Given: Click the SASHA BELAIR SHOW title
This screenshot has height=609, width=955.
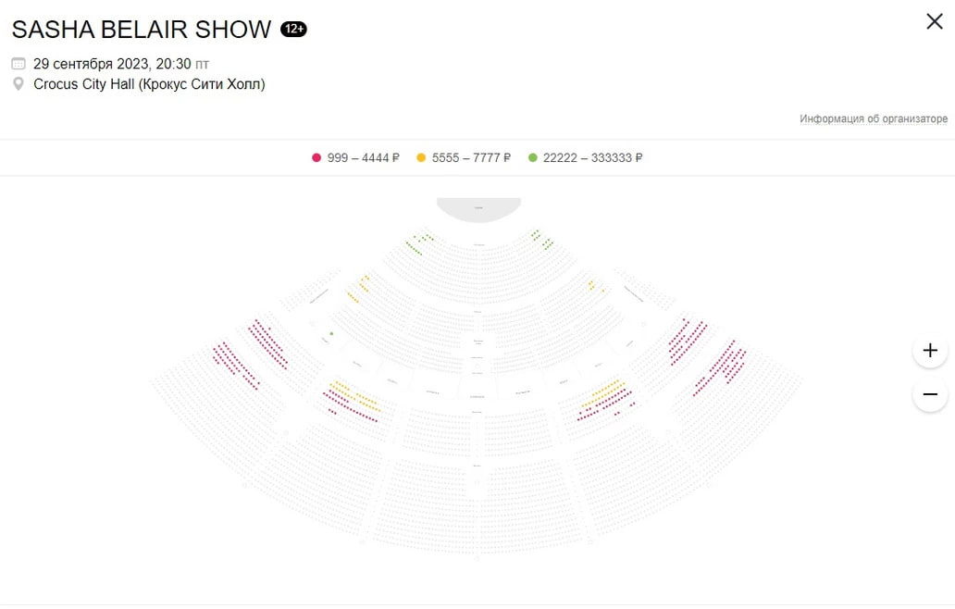Looking at the screenshot, I should (142, 30).
